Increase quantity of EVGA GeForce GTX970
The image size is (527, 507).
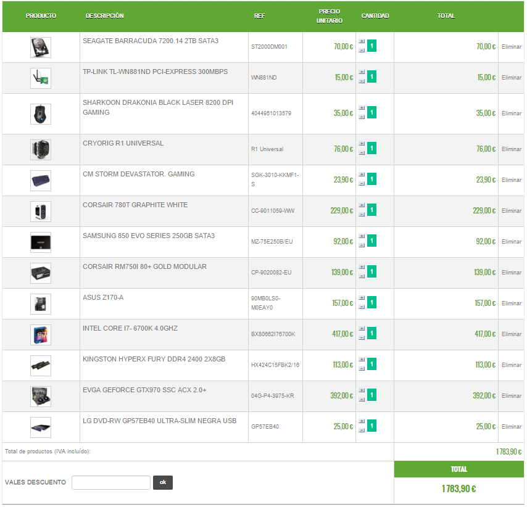[362, 391]
